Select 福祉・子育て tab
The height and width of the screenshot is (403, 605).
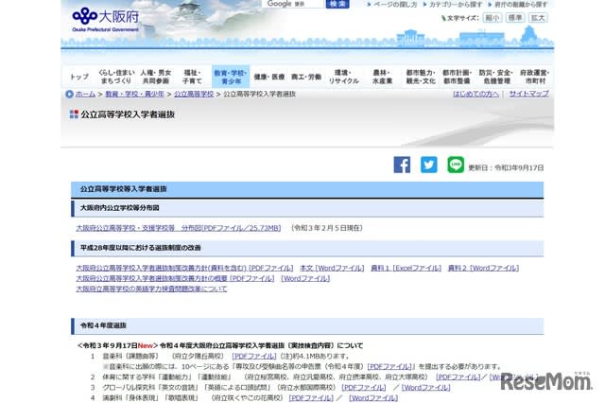tap(192, 77)
